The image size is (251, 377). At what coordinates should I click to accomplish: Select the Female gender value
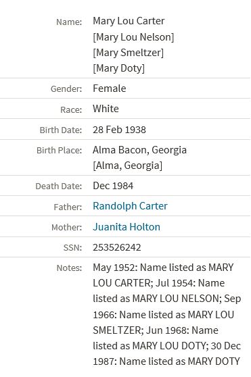(109, 89)
